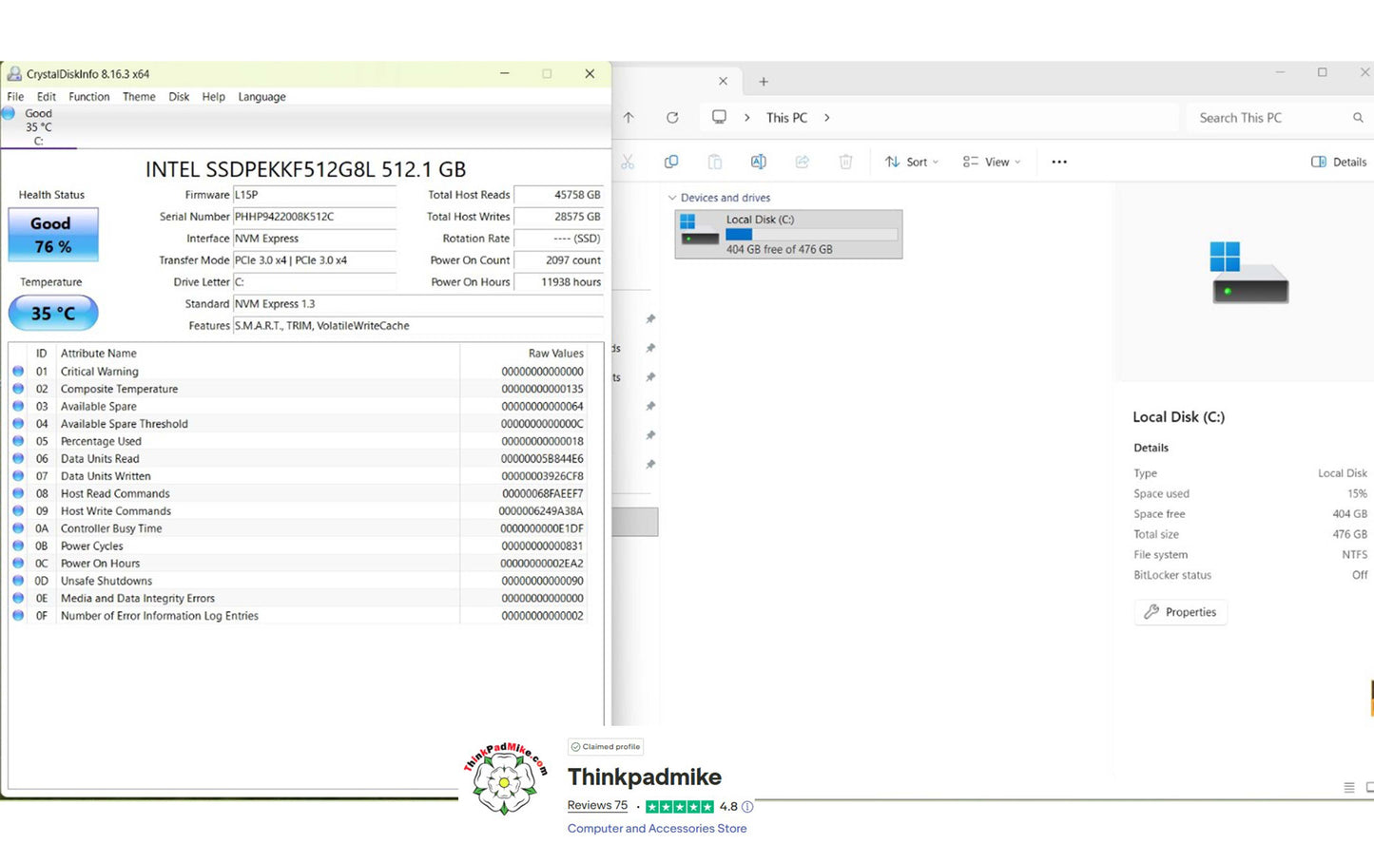1374x863 pixels.
Task: Click the search magnifier icon
Action: click(1358, 118)
